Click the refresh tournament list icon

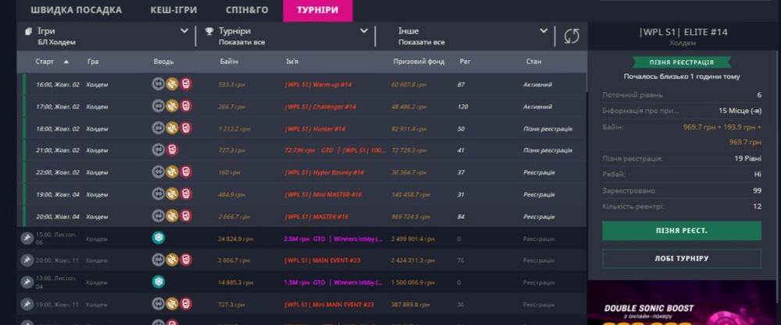572,36
